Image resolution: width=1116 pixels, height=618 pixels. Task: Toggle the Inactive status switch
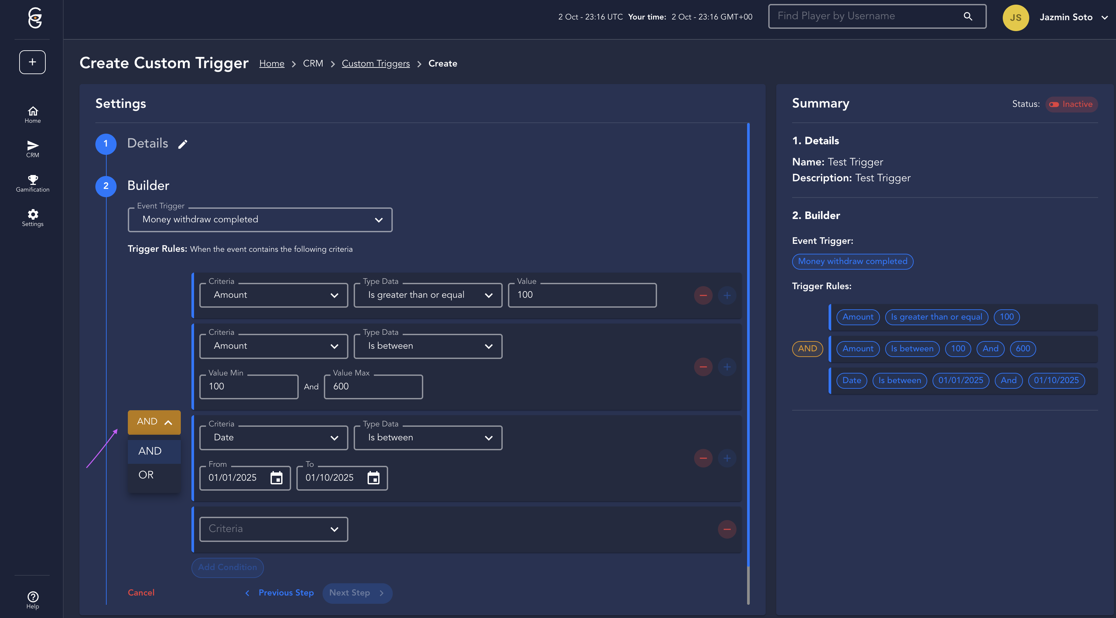click(x=1054, y=104)
